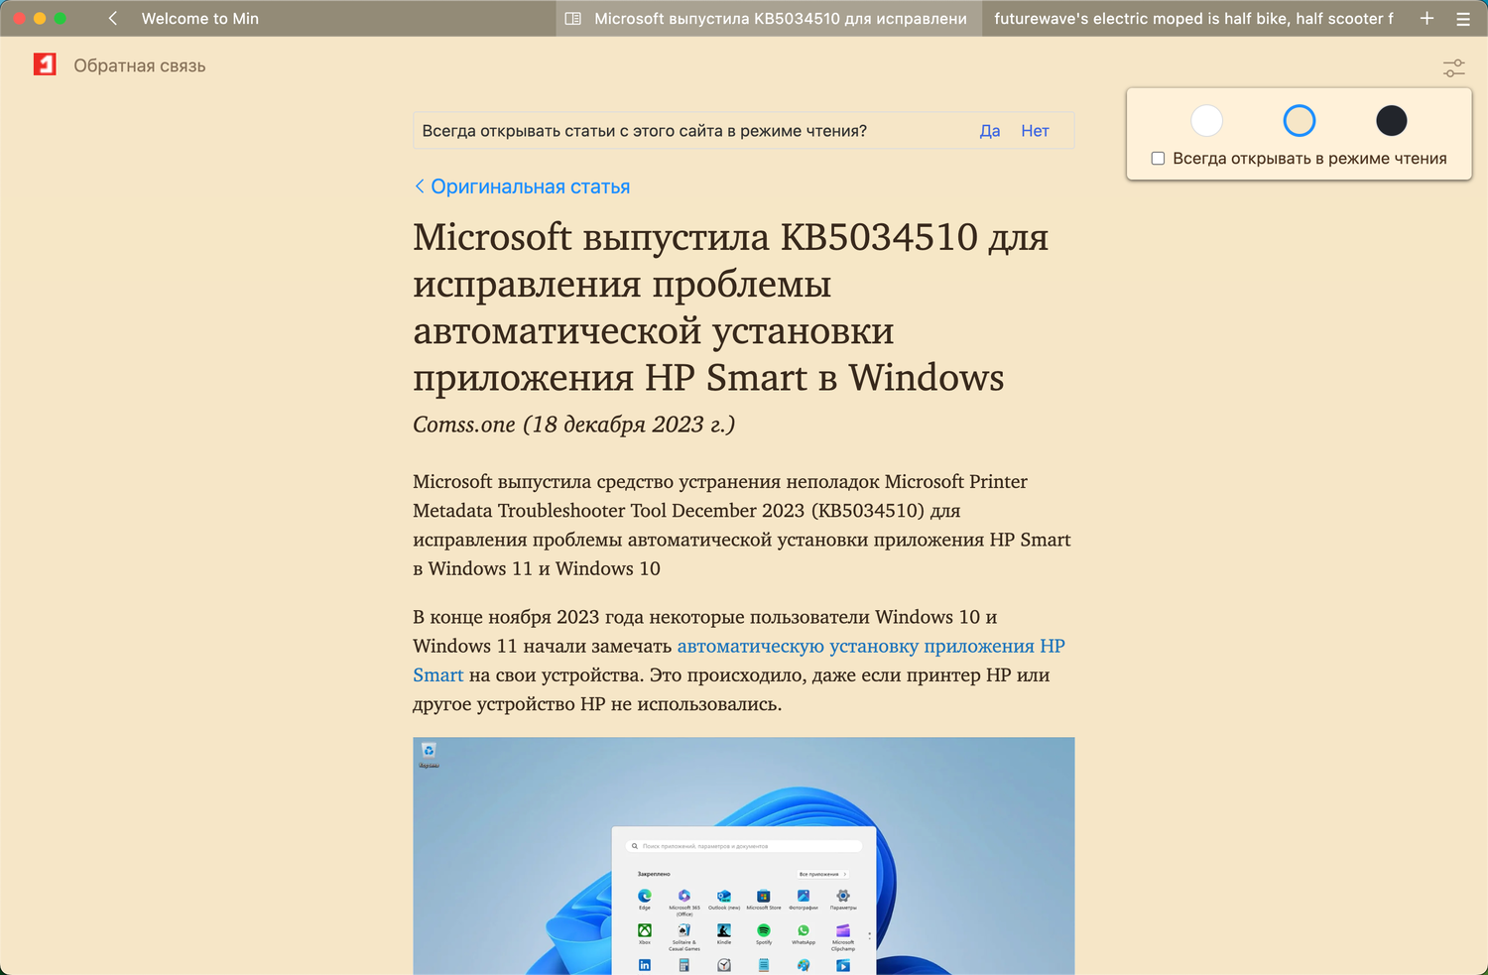Click the red close window button
1488x975 pixels.
[19, 18]
